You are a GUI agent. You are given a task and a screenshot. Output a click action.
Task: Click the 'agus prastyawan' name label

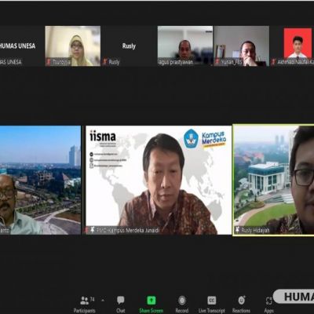(176, 62)
